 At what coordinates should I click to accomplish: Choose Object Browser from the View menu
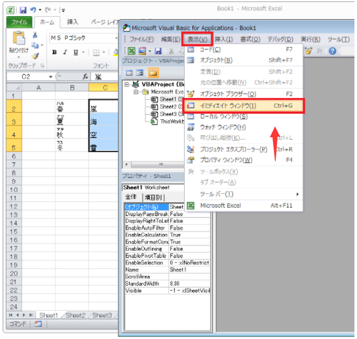point(243,94)
